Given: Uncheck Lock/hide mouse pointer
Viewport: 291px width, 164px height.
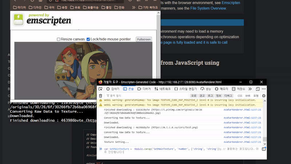Looking at the screenshot, I should click(x=88, y=39).
